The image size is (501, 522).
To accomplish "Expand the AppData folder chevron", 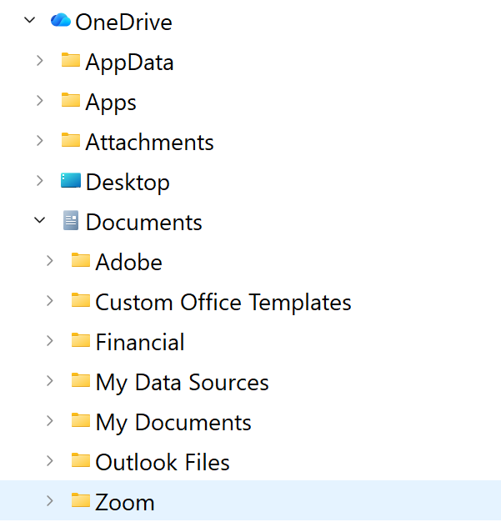I will [x=39, y=61].
